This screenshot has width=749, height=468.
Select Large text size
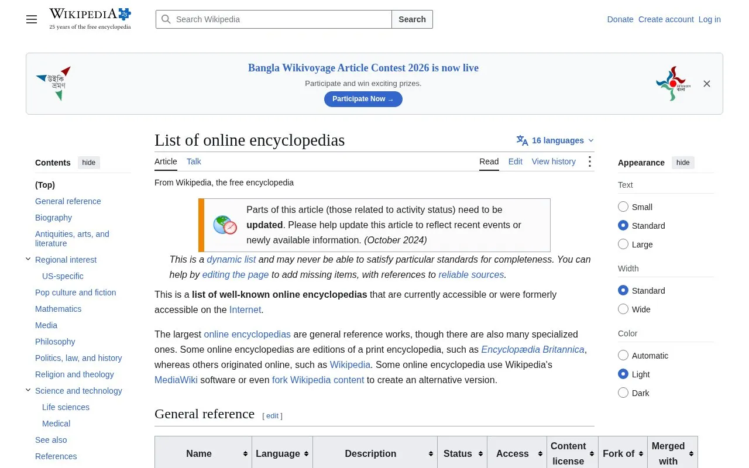[623, 244]
